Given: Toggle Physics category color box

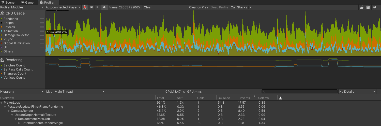Looking at the screenshot, I should [2, 27].
